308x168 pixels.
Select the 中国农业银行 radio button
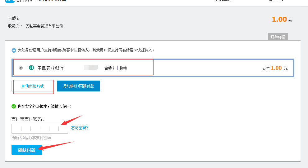pyautogui.click(x=21, y=68)
